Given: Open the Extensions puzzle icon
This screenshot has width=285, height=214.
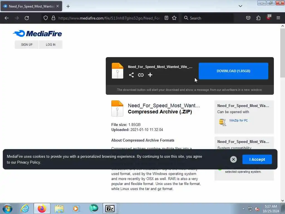Looking at the screenshot, I should (258, 18).
